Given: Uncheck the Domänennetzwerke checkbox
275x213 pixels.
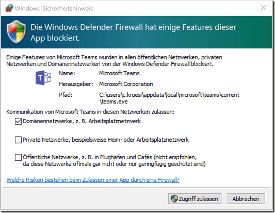Looking at the screenshot, I should coord(18,121).
